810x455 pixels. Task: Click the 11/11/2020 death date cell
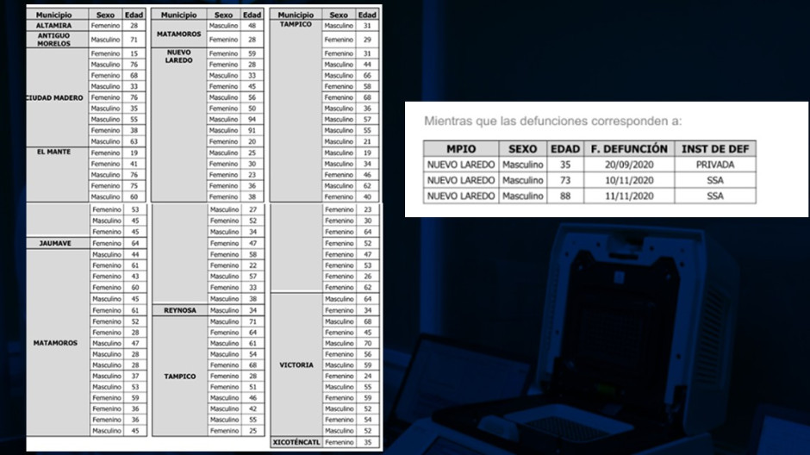coord(628,196)
